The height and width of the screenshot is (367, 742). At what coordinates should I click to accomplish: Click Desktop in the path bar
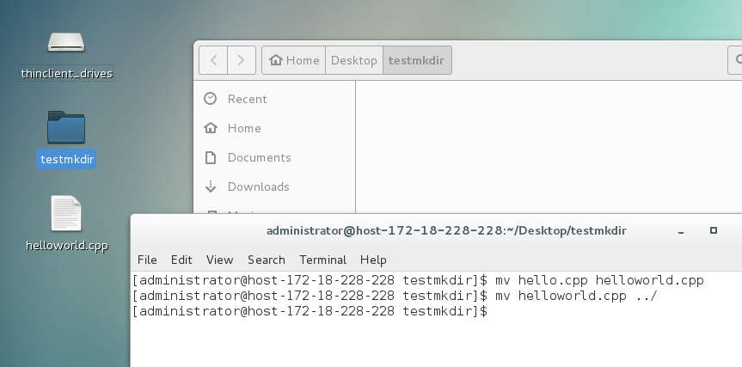pos(354,60)
